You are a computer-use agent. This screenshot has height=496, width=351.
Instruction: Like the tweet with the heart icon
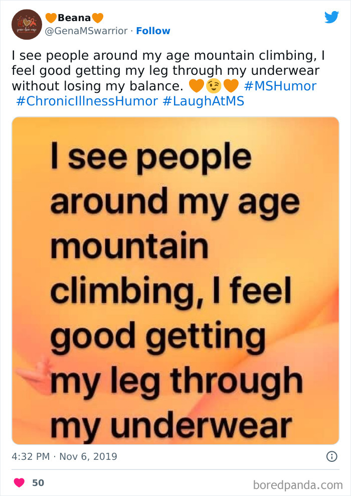click(19, 482)
